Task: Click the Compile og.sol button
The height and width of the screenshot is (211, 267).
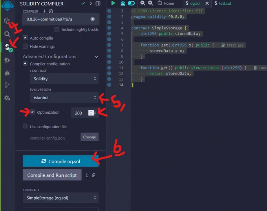Action: click(60, 161)
